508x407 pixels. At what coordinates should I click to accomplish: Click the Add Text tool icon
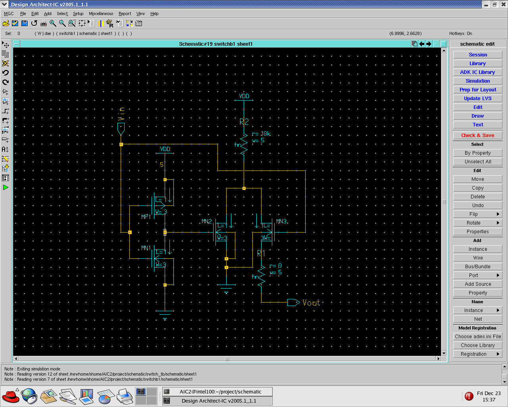(x=6, y=149)
